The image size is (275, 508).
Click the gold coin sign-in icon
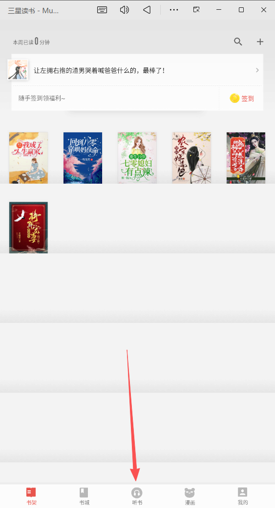(x=234, y=98)
